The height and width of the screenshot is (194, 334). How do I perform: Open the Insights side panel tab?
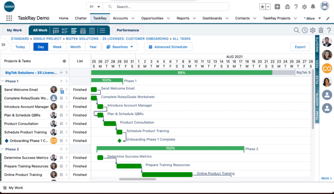pyautogui.click(x=317, y=45)
